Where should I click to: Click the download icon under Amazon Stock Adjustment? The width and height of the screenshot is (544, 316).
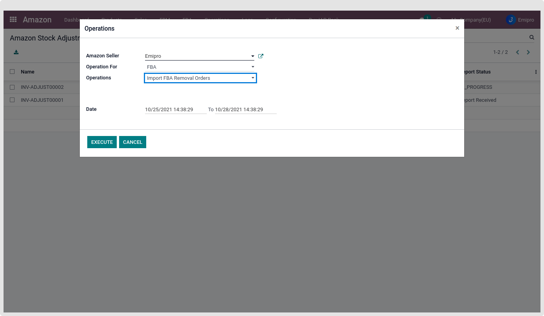[16, 52]
